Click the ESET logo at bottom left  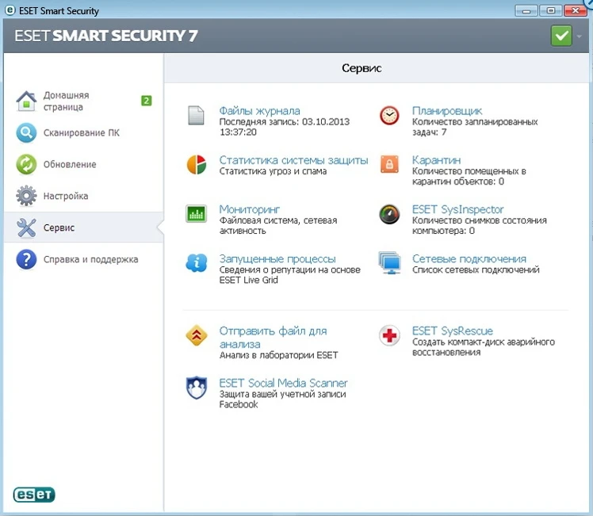[x=34, y=495]
